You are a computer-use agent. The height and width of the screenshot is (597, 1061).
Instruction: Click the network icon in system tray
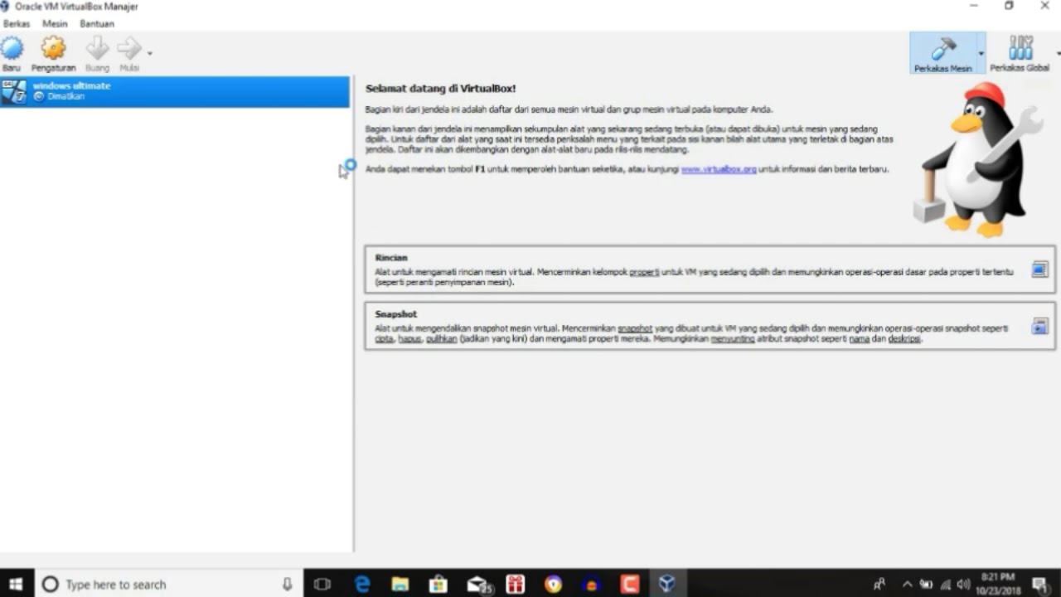(945, 584)
